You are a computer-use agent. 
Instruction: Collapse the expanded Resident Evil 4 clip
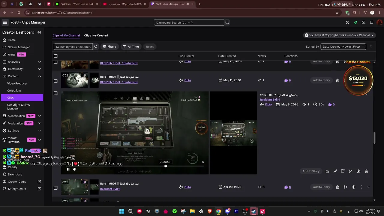coord(366,95)
